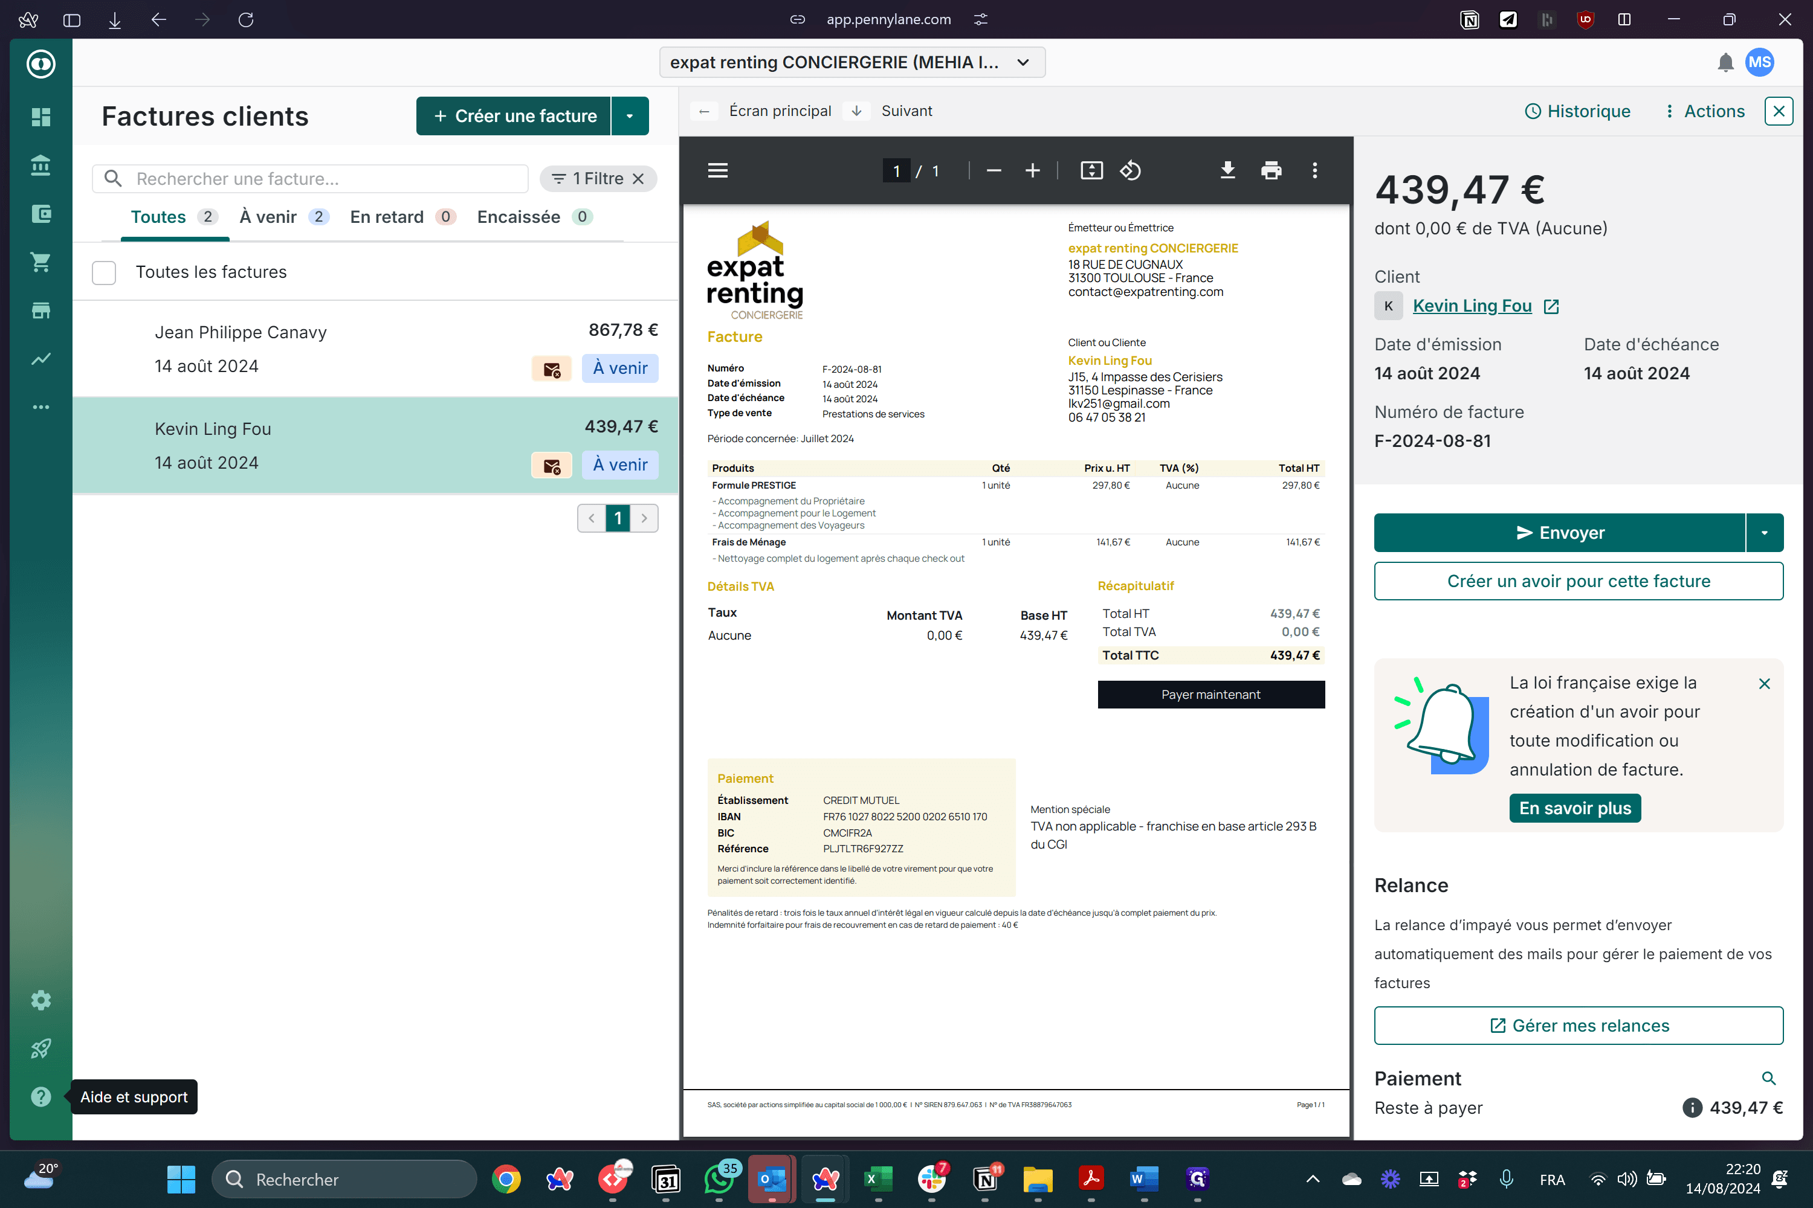Screen dimensions: 1813x1208
Task: Focus the Rechercher une facture search field
Action: point(310,179)
